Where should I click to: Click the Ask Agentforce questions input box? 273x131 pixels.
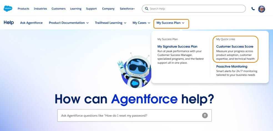point(134,115)
